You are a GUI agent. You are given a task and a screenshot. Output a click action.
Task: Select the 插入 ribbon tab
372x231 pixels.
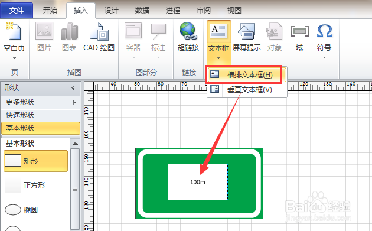[x=81, y=10]
